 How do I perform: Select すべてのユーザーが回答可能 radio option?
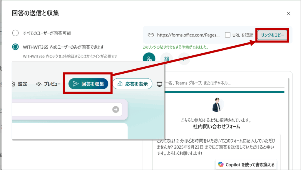[15, 33]
